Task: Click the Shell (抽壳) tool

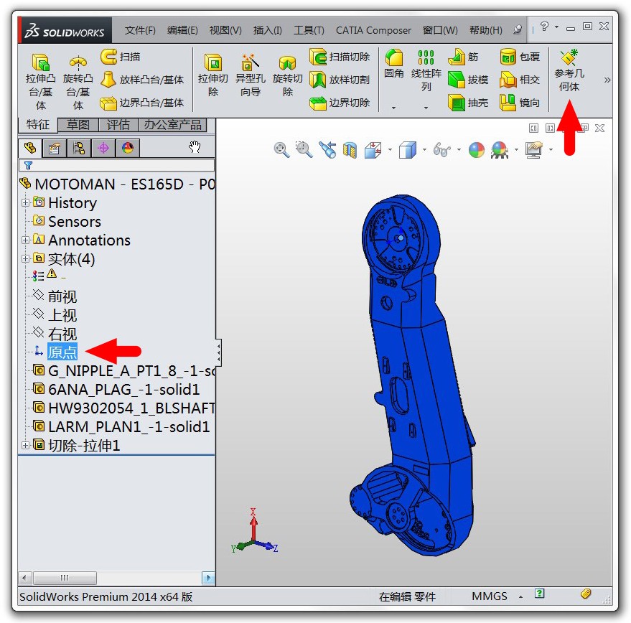Action: click(x=467, y=103)
